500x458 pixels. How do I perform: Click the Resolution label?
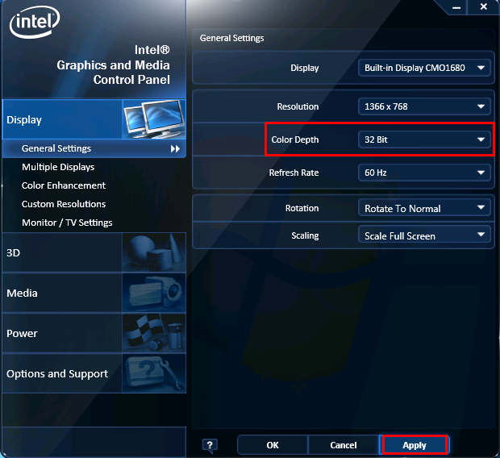coord(298,106)
